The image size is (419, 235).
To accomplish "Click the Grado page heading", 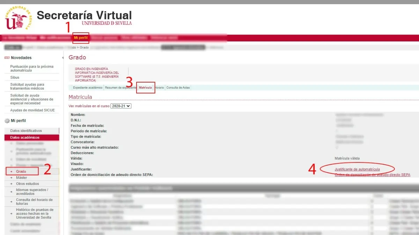I will 77,57.
